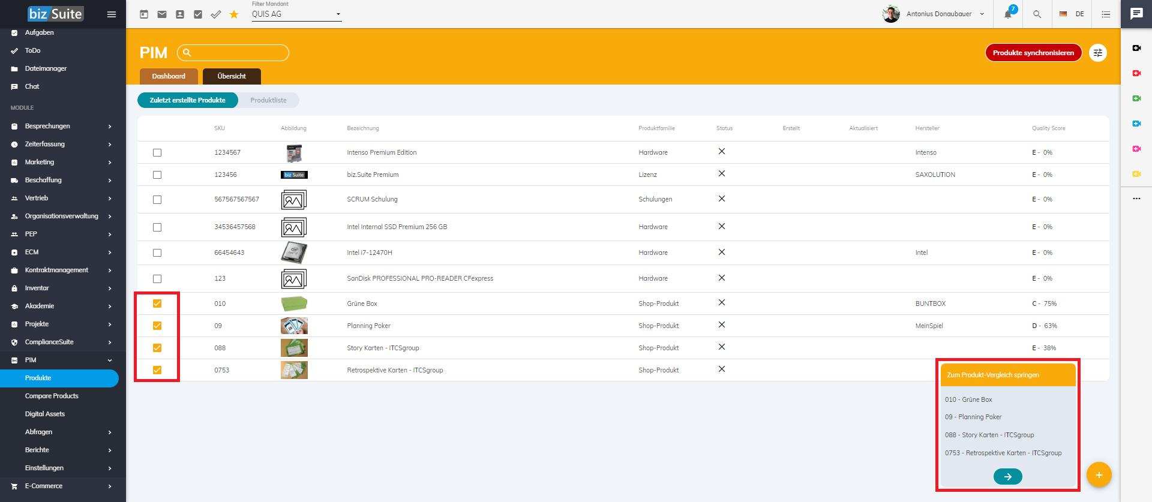Check the Intenso Premium Edition row checkbox
Screen dimensions: 1152x502
click(157, 153)
